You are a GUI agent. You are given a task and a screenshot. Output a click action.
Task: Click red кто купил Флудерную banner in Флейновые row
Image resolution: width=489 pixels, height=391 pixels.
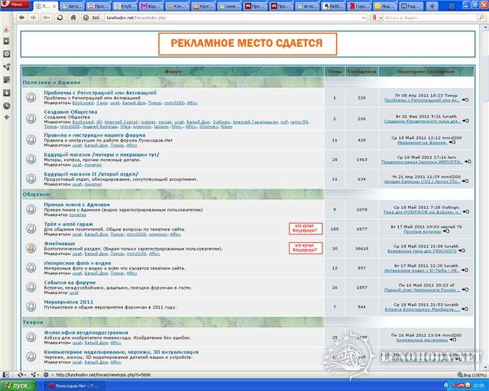[x=306, y=248]
